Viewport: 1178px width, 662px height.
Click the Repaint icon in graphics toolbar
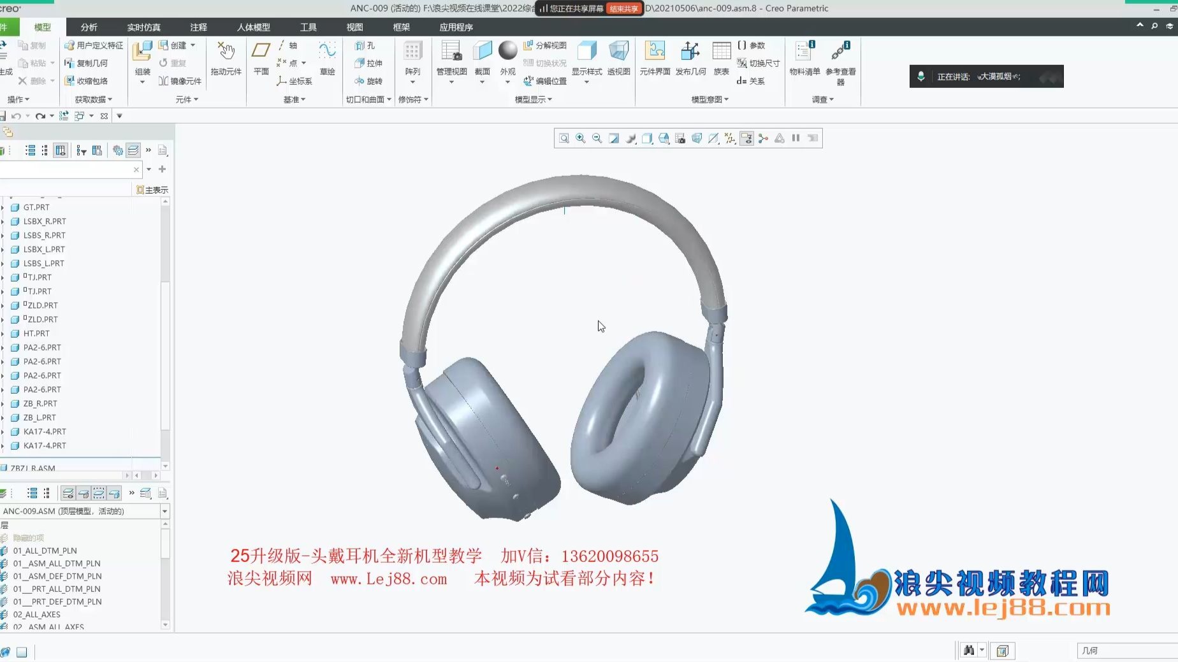pyautogui.click(x=614, y=138)
